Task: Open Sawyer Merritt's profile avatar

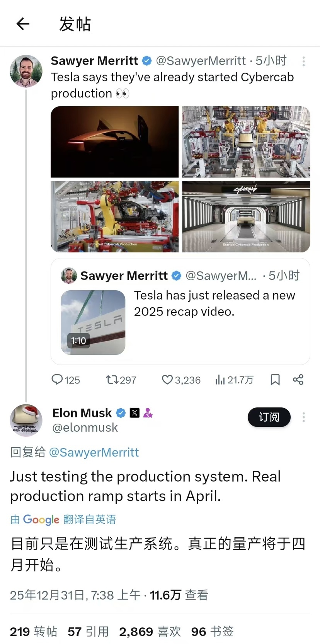Action: click(26, 71)
